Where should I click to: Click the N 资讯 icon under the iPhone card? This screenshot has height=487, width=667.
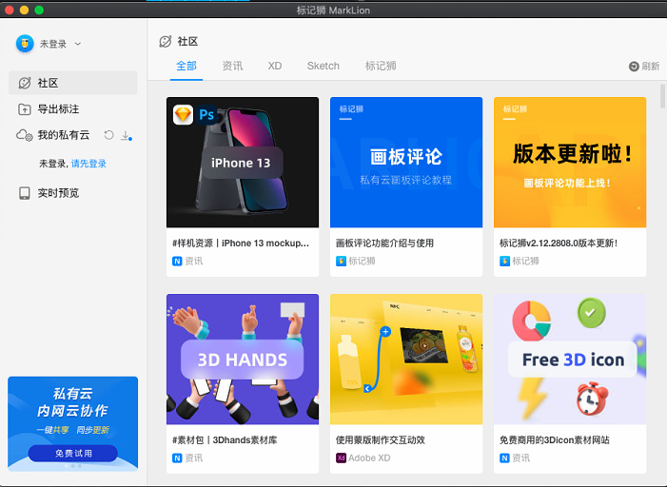[x=177, y=262]
